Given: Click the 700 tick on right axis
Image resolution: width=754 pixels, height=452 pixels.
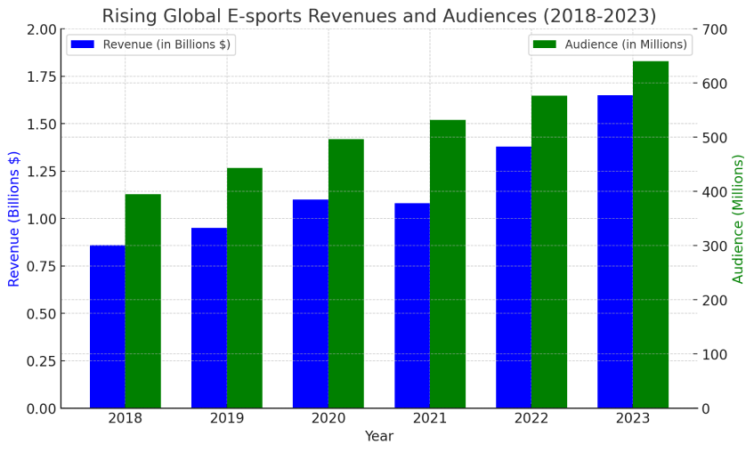Looking at the screenshot, I should point(716,29).
